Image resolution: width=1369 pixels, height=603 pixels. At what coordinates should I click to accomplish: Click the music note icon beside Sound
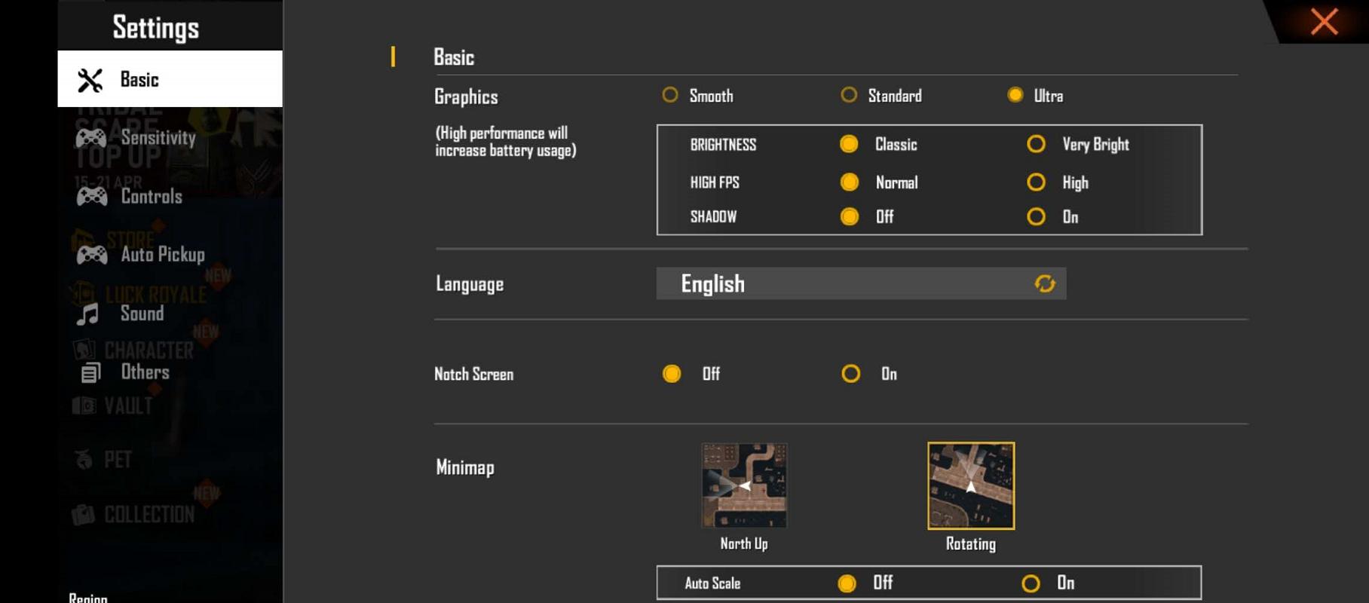click(87, 314)
